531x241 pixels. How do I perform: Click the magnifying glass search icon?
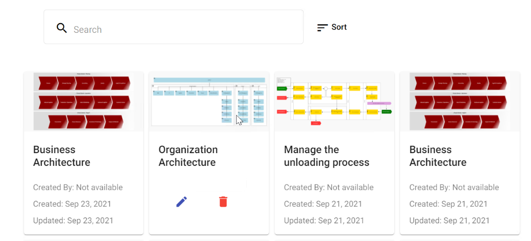point(62,28)
